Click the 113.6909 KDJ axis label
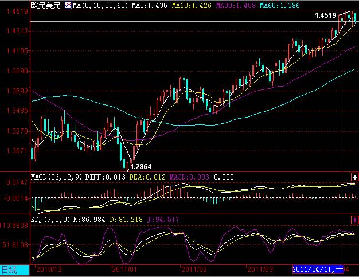Viewport: 359px width, 277px height. click(x=14, y=225)
